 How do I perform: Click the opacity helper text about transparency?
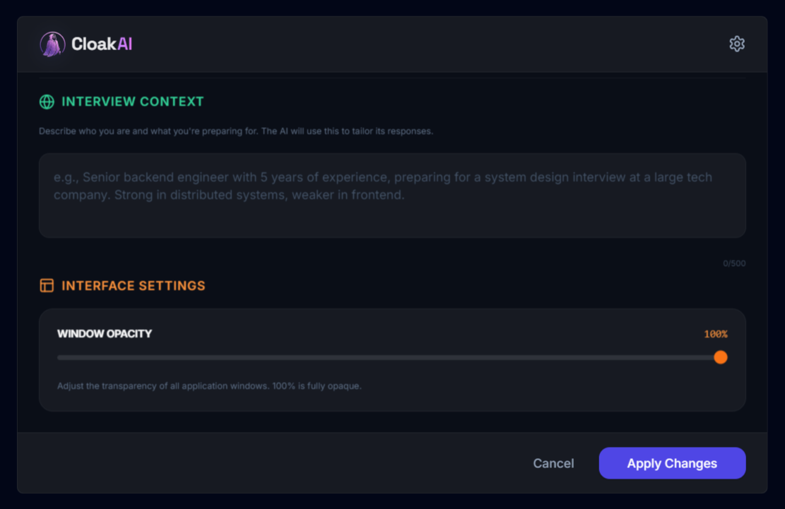pos(209,386)
